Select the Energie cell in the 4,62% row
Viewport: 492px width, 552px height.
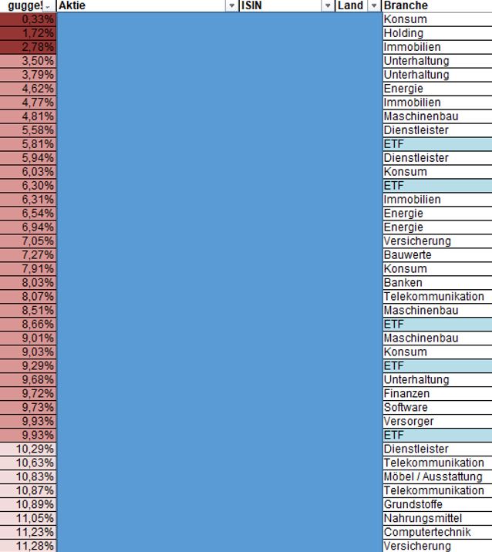pos(437,89)
